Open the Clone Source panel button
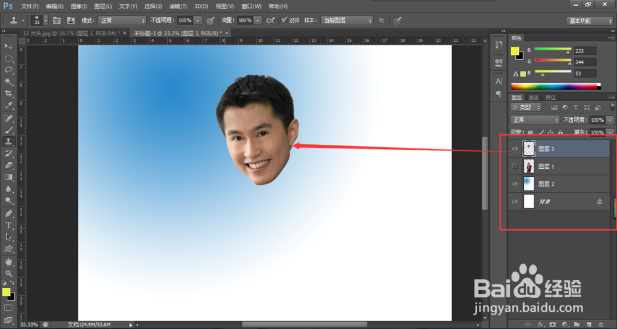Screen dimensions: 617x329 pos(71,20)
